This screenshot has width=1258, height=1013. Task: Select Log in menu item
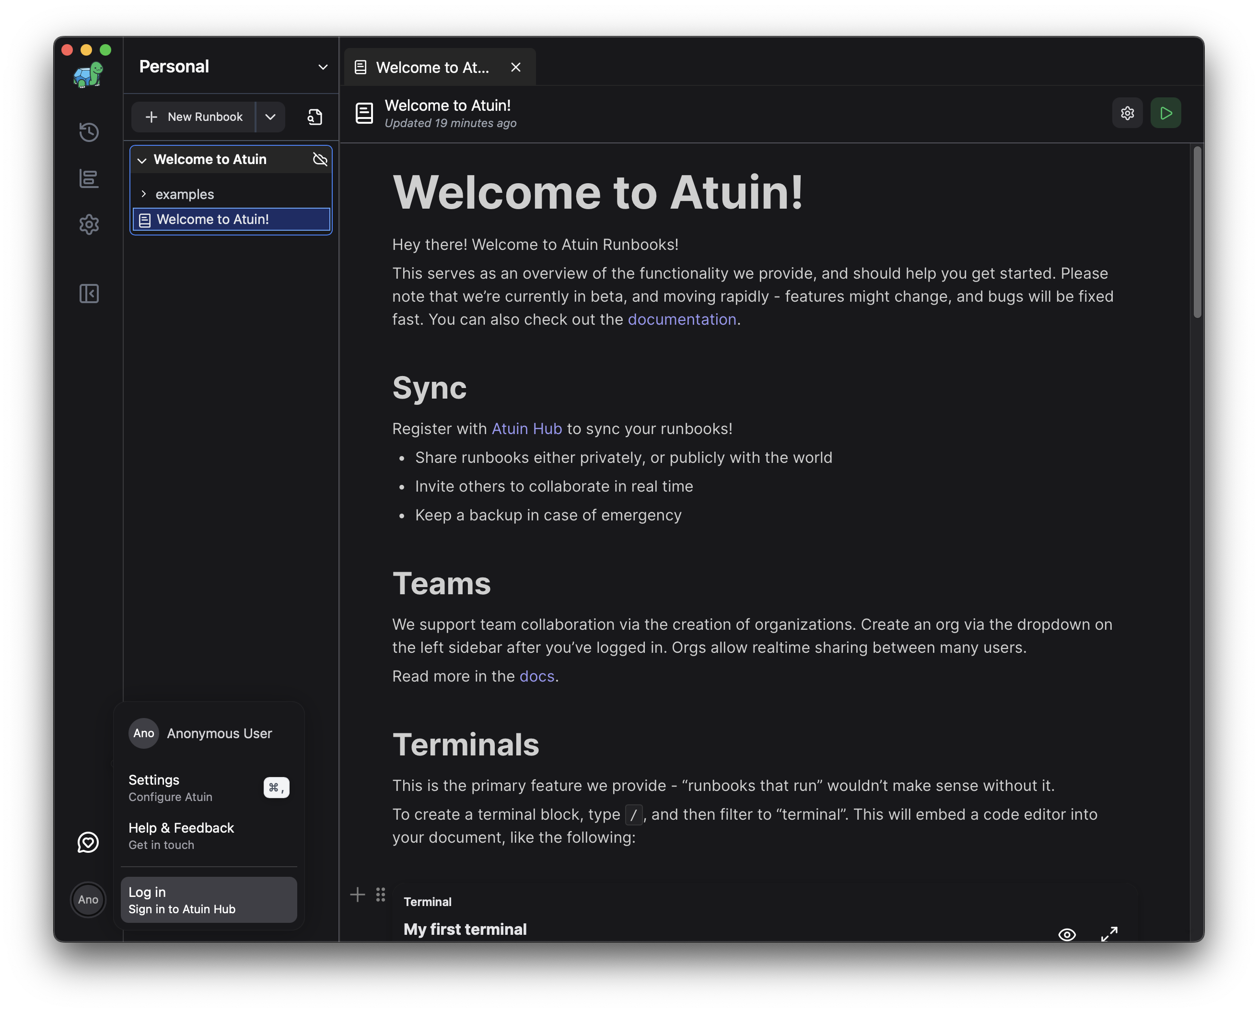[208, 900]
